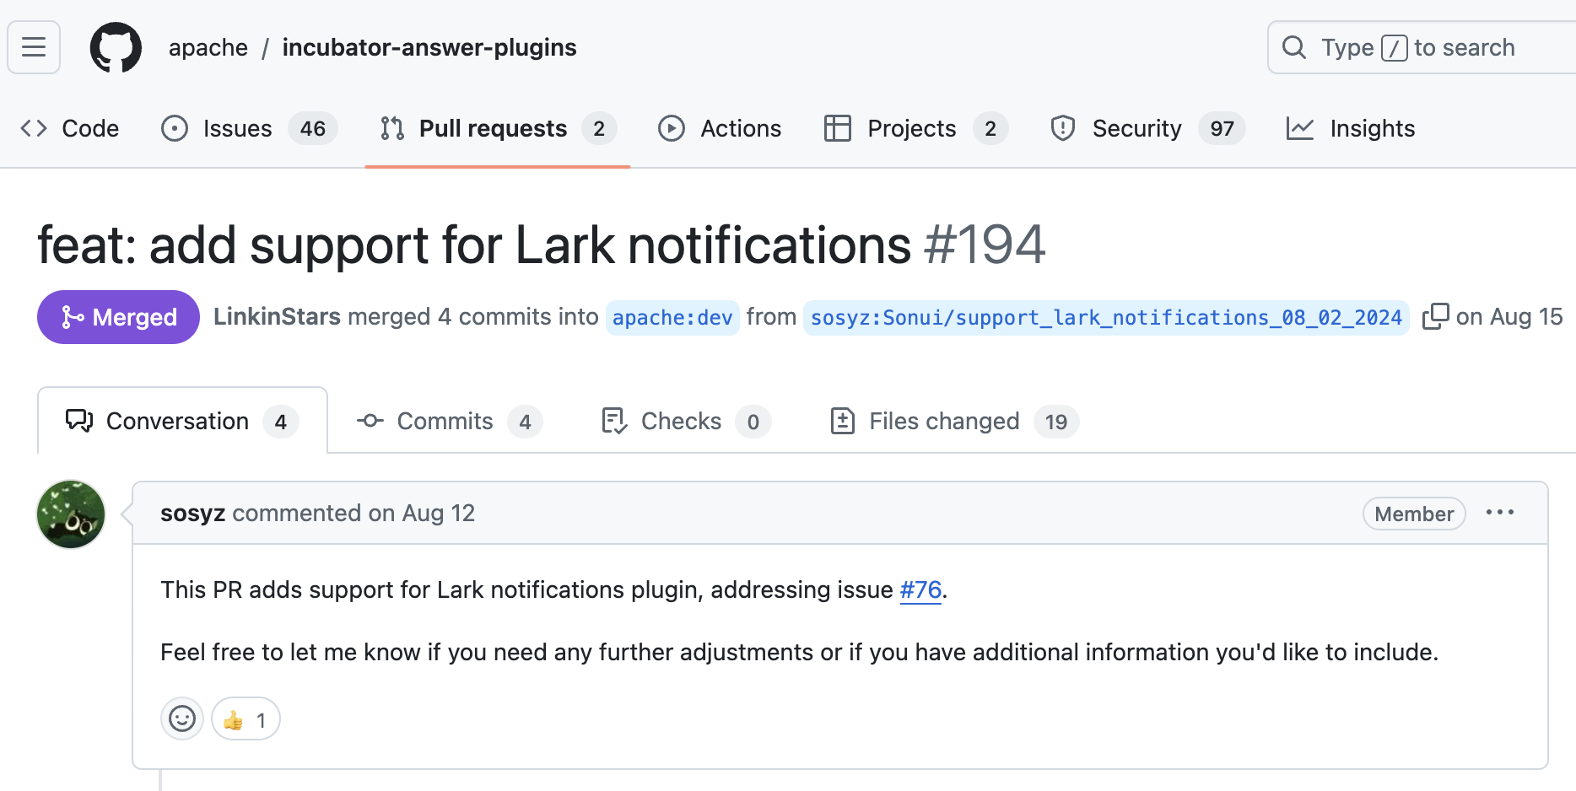The image size is (1576, 791).
Task: Open the incubator-answer-plugins repository link
Action: [429, 47]
